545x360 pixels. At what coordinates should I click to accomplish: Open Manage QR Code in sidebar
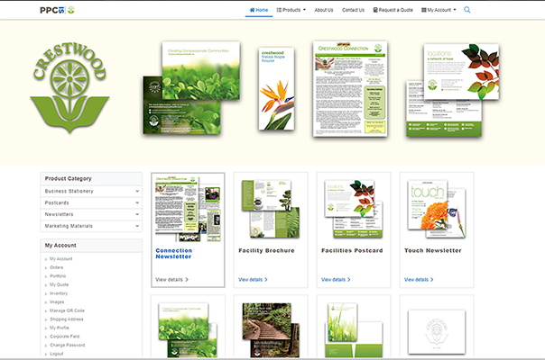coord(69,310)
